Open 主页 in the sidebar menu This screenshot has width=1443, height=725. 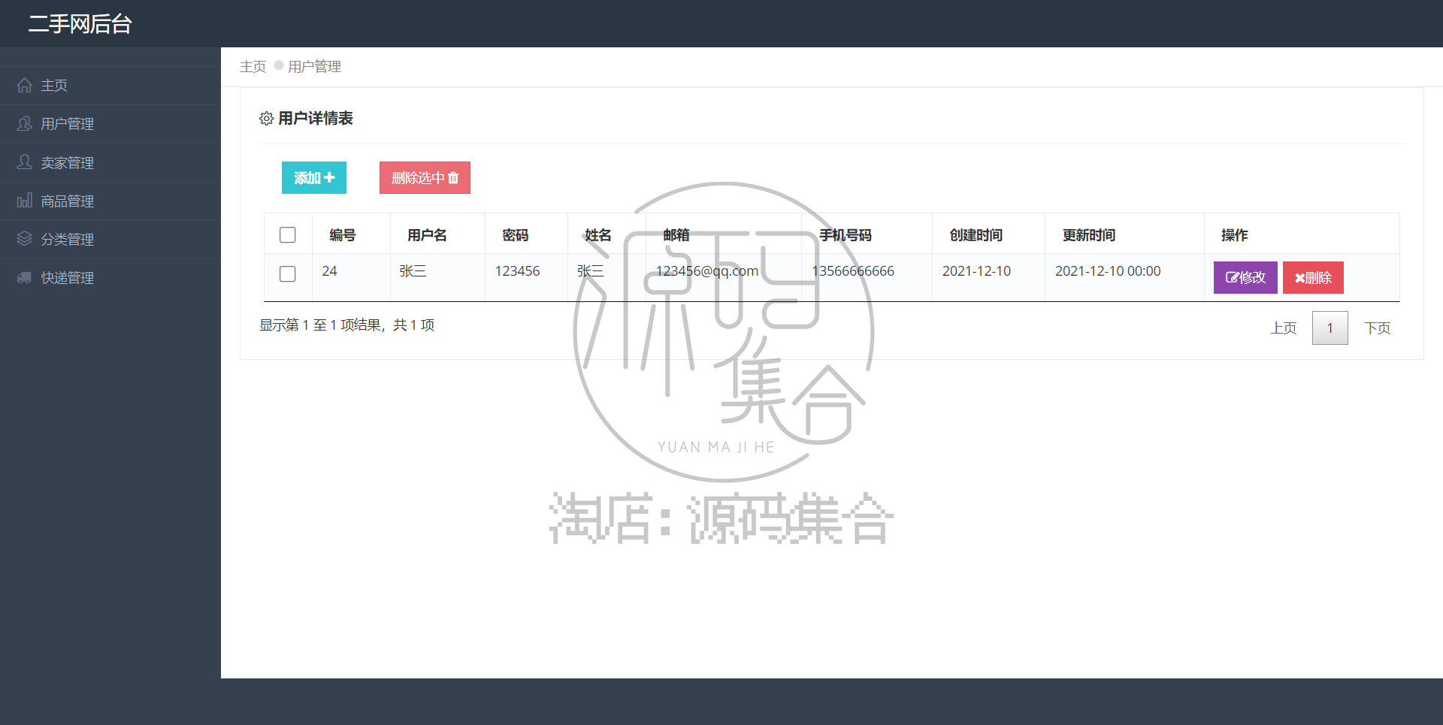[x=110, y=86]
